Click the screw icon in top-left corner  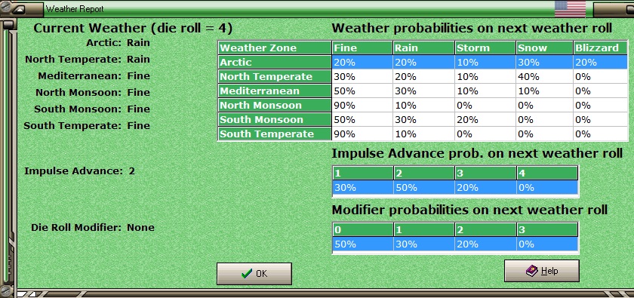coord(5,6)
